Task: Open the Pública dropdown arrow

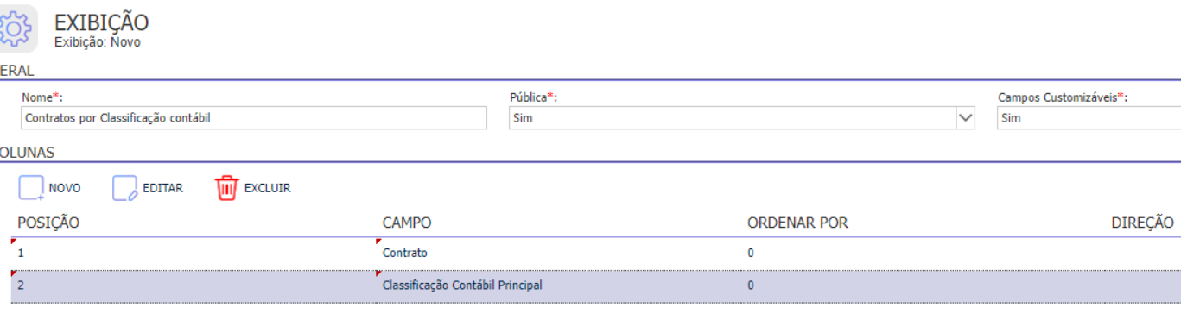Action: click(x=965, y=118)
